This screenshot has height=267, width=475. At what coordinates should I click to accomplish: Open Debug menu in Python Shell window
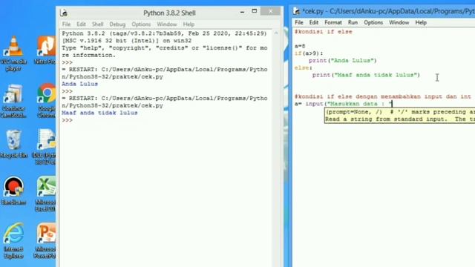(117, 24)
